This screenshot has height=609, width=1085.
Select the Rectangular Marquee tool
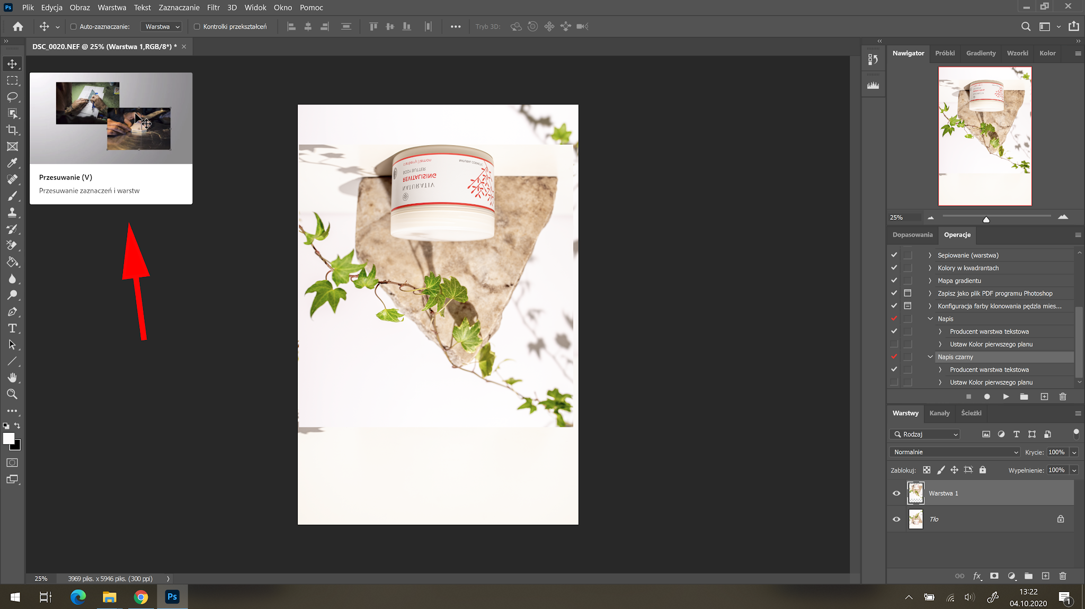[12, 80]
